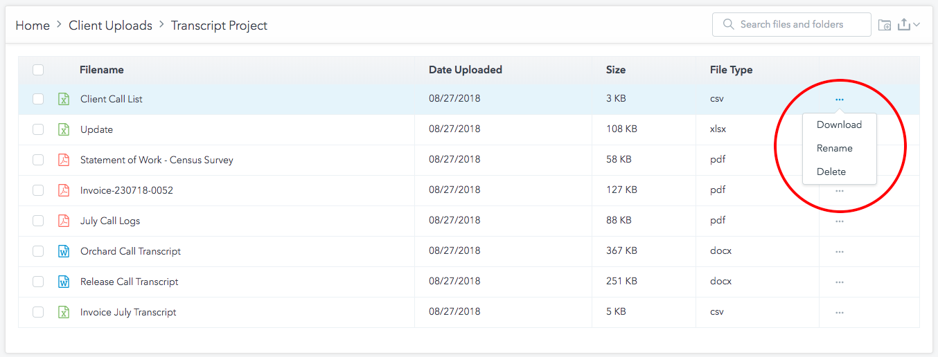The image size is (938, 357).
Task: Open the July Call Logs file name
Action: pyautogui.click(x=110, y=221)
